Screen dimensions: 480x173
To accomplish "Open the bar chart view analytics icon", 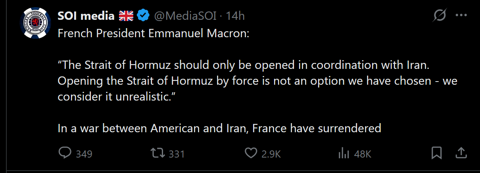I will 343,153.
